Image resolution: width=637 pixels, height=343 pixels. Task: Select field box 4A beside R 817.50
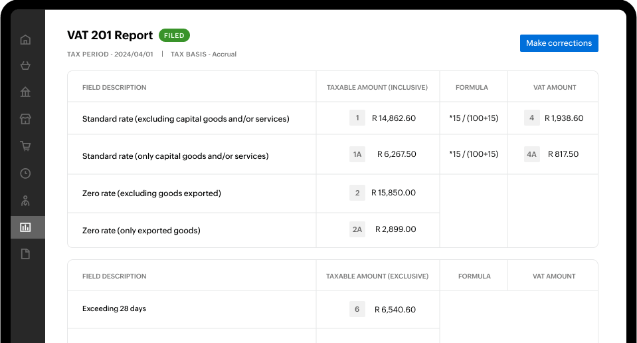(531, 154)
